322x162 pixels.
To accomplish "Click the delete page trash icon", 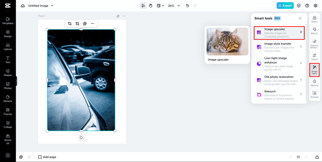I will (29, 157).
